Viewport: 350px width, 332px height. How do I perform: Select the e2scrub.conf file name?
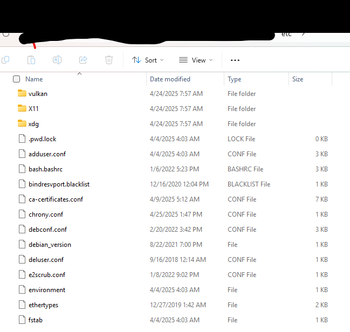[x=47, y=275]
